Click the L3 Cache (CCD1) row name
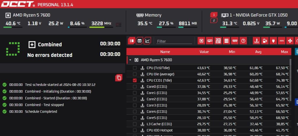 (x=159, y=124)
